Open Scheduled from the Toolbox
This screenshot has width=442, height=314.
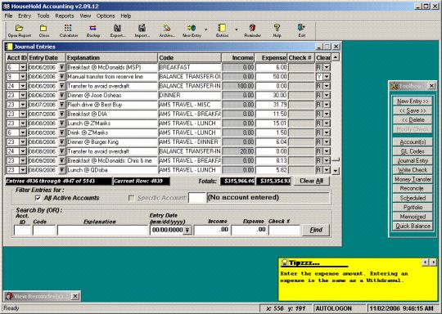[x=413, y=198]
